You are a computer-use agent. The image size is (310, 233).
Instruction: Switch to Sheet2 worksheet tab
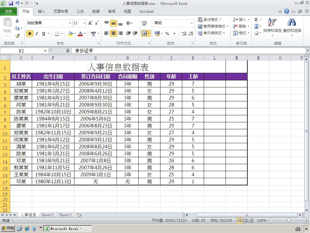tap(48, 215)
